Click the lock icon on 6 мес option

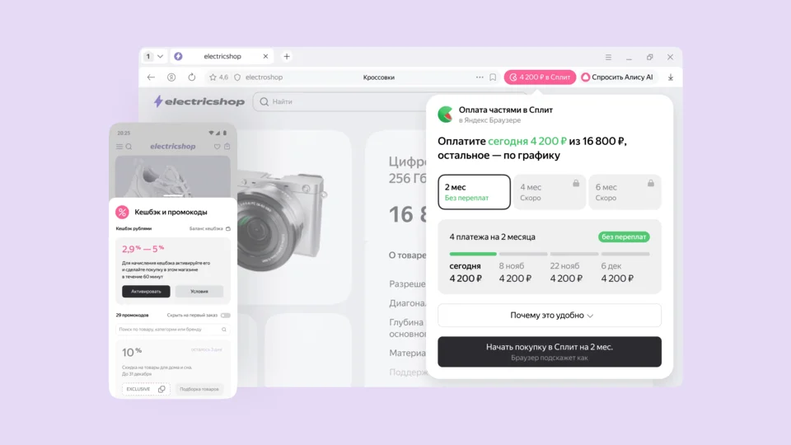click(x=651, y=183)
